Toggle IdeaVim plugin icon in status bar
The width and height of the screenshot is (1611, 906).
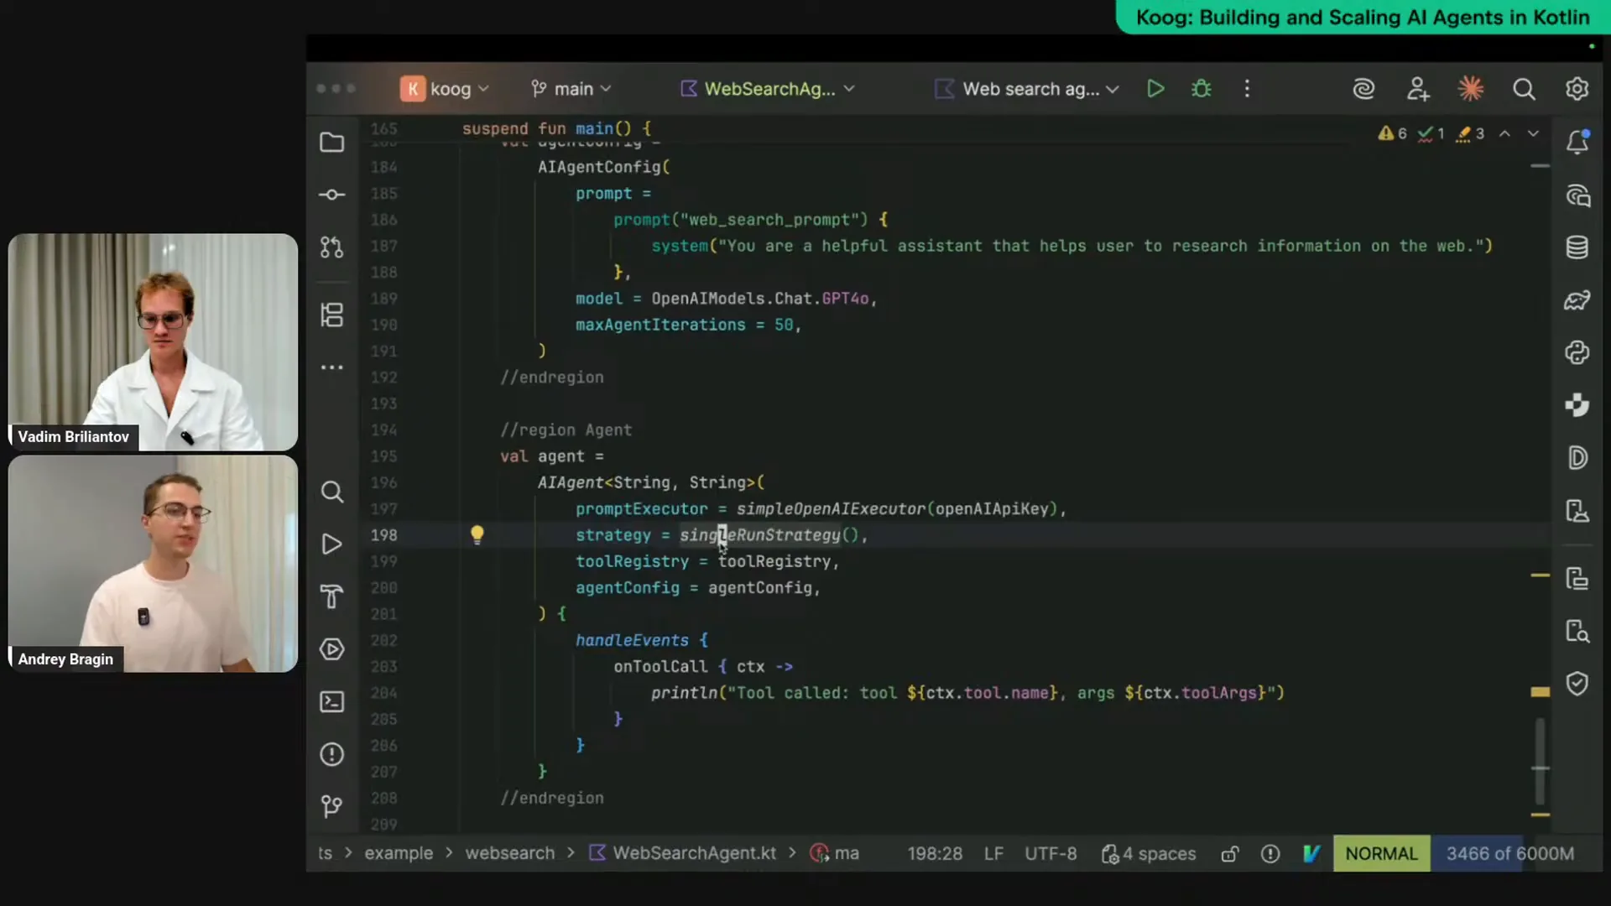pos(1311,854)
